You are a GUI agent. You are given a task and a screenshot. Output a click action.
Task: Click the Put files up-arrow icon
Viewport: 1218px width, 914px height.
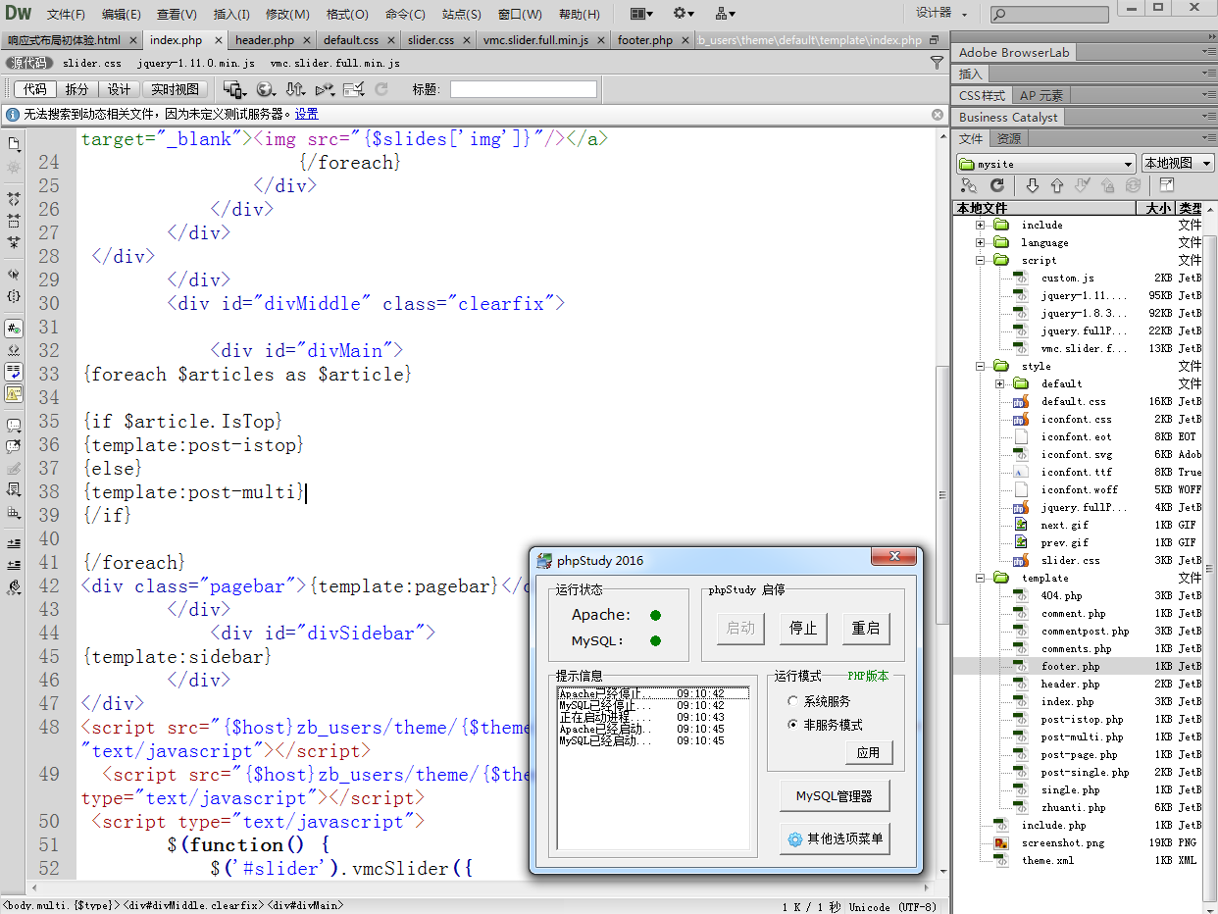coord(1056,185)
